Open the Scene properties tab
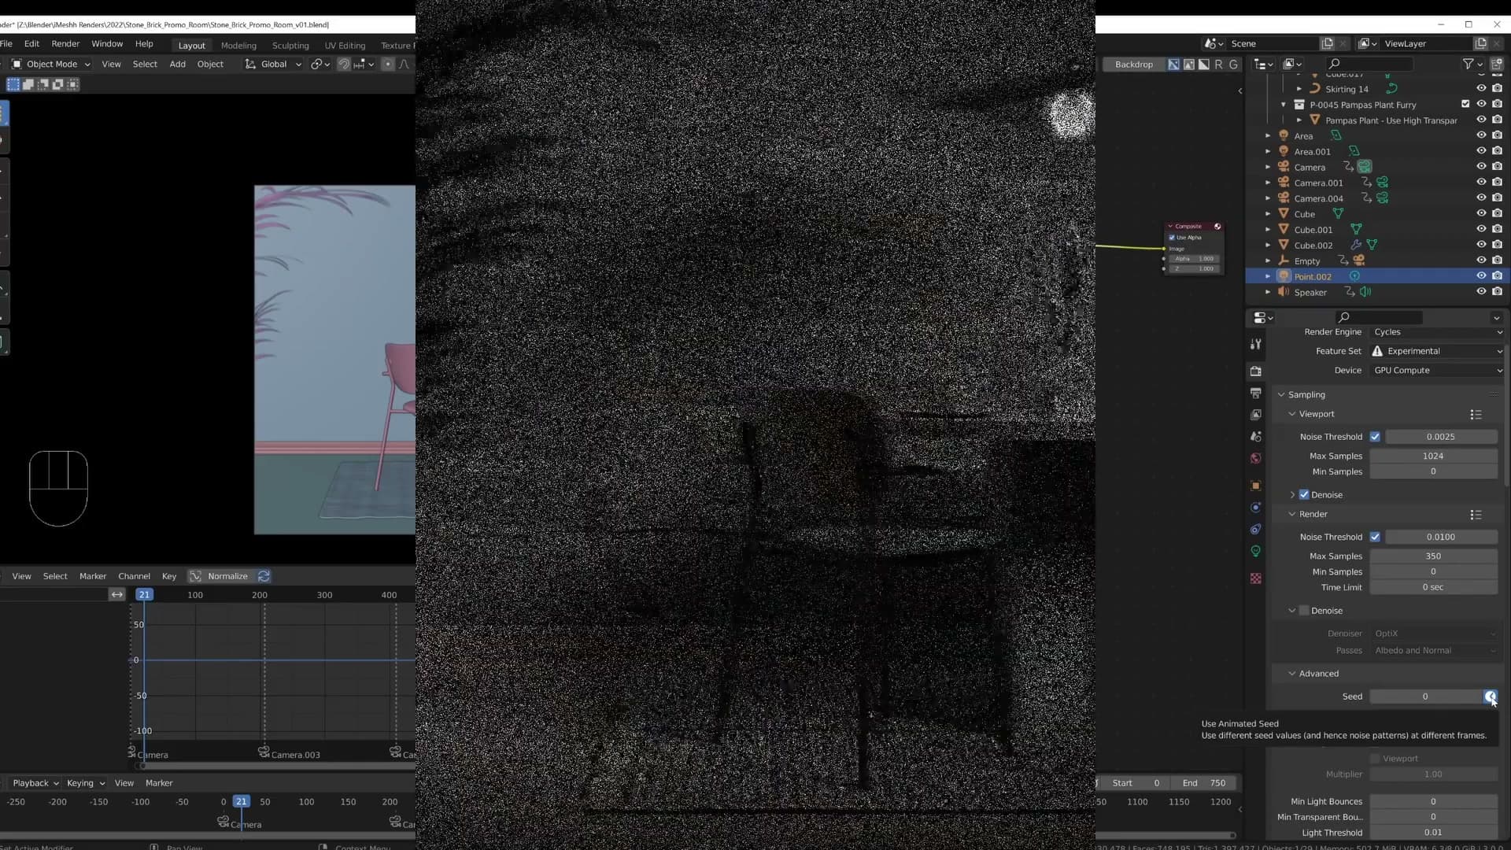Image resolution: width=1511 pixels, height=850 pixels. 1256,436
